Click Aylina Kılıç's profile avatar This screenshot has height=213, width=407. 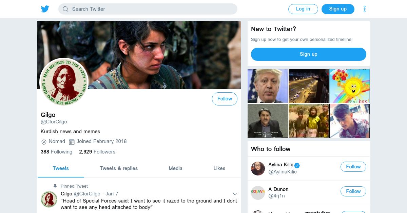pyautogui.click(x=258, y=168)
